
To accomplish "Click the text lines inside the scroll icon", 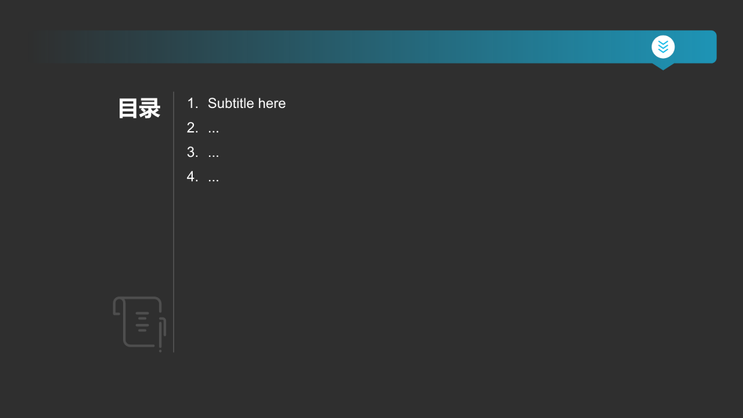I will [142, 322].
